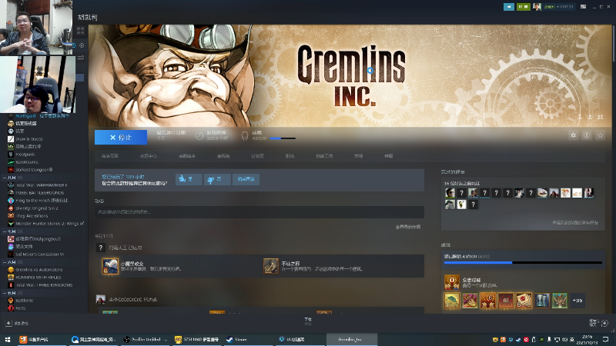The image size is (616, 346).
Task: Mark Gremlins Inc. as favorite with the star icon
Action: (x=600, y=135)
